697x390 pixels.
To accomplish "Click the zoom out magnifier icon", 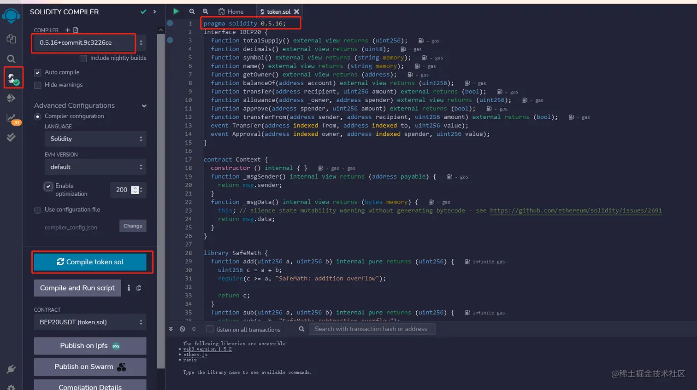I will coord(192,12).
